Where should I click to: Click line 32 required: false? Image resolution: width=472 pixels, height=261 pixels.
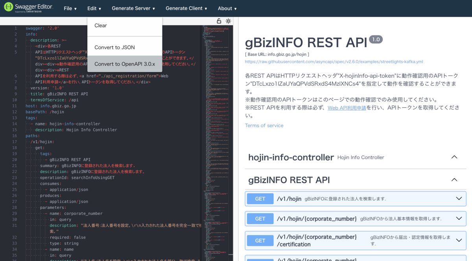pos(68,237)
